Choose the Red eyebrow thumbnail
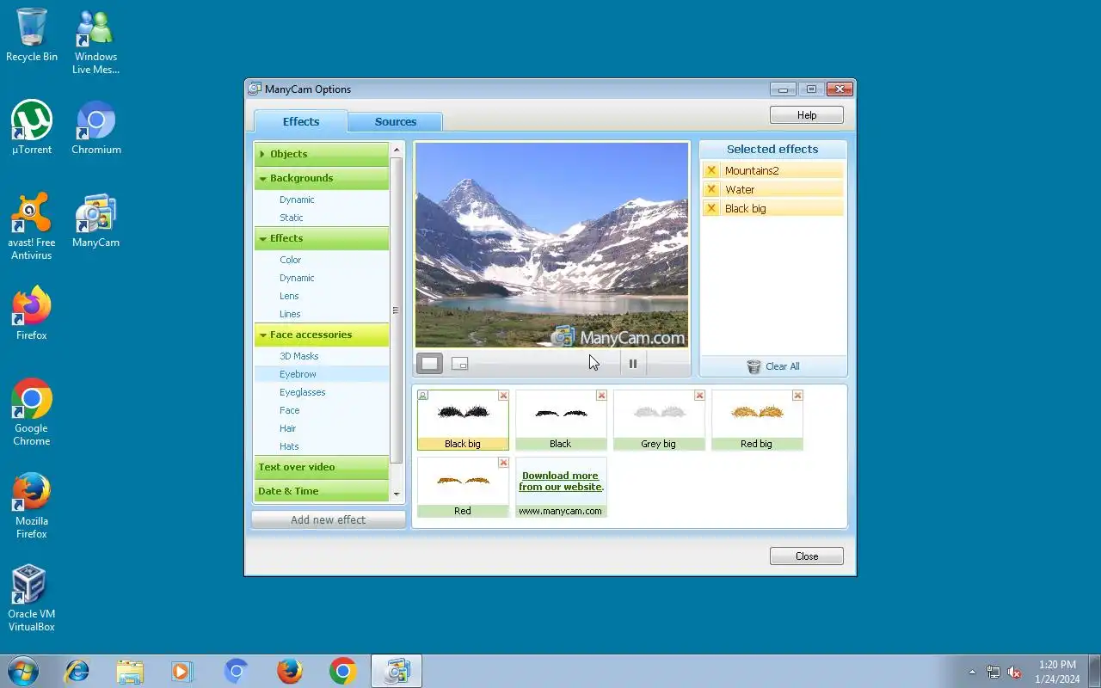Screen dimensions: 1101x688 463,487
